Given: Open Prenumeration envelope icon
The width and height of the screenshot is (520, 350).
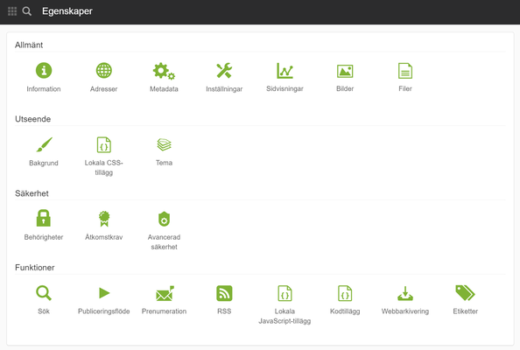Looking at the screenshot, I should (165, 293).
